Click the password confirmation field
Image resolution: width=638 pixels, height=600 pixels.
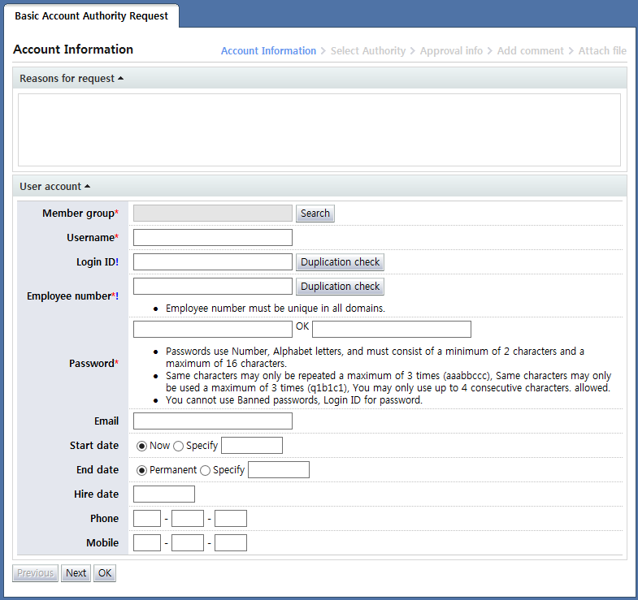tap(391, 329)
